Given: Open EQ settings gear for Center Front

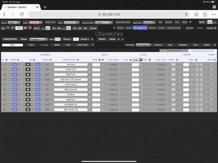Looking at the screenshot, I should [28, 70].
